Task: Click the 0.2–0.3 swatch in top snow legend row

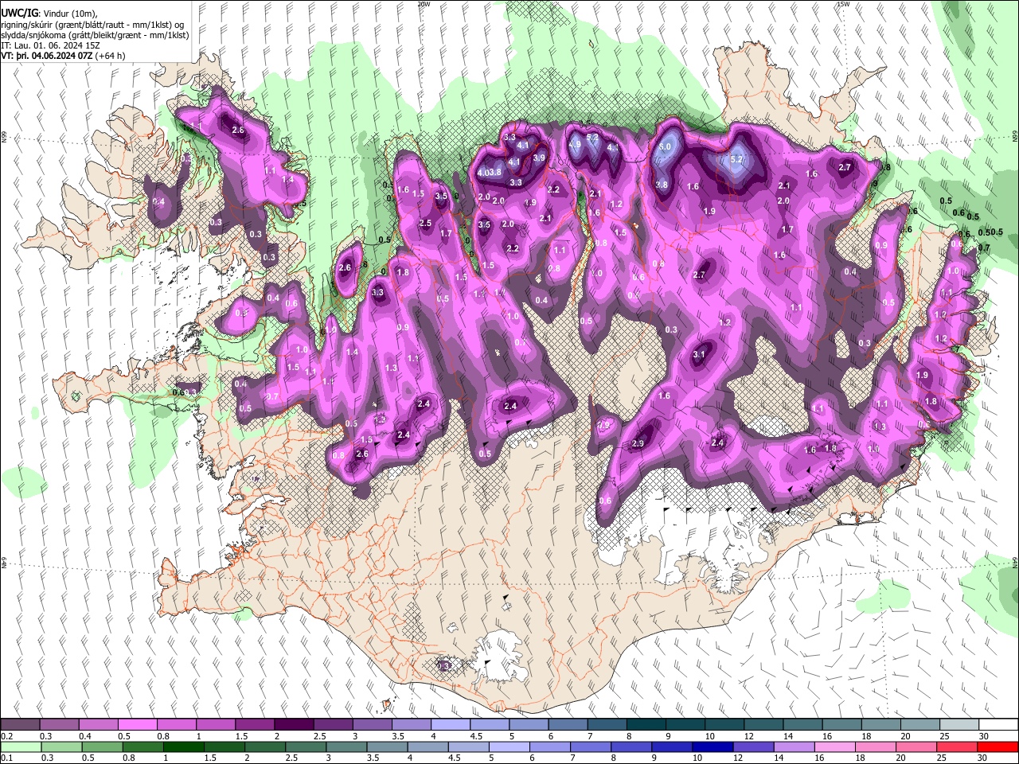Action: point(20,724)
